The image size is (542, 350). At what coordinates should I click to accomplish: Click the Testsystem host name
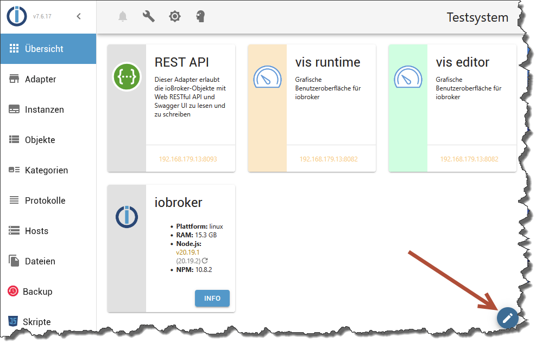(477, 17)
